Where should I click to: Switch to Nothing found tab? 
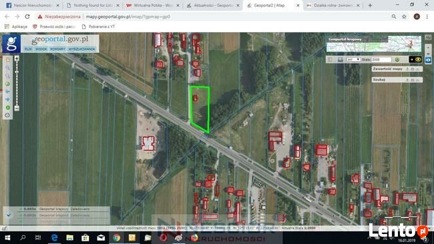pos(92,5)
